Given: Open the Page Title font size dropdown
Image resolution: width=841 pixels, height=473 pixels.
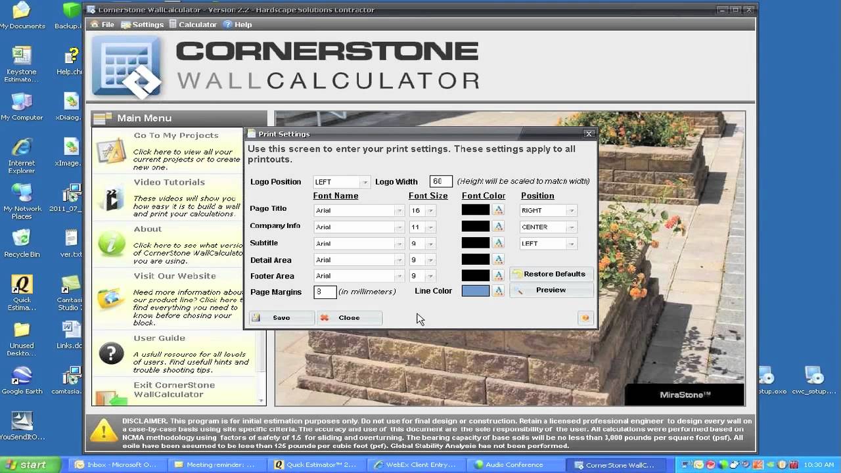Looking at the screenshot, I should click(x=430, y=210).
